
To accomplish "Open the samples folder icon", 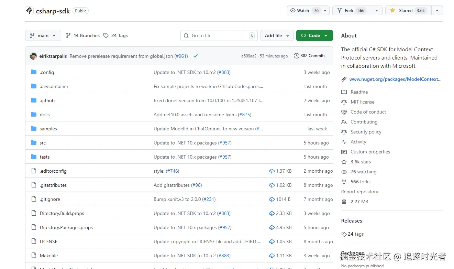I will click(34, 129).
